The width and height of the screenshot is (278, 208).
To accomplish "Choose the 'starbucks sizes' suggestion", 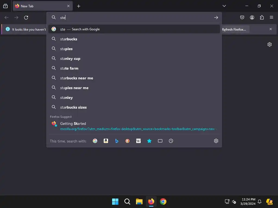I will pyautogui.click(x=134, y=107).
